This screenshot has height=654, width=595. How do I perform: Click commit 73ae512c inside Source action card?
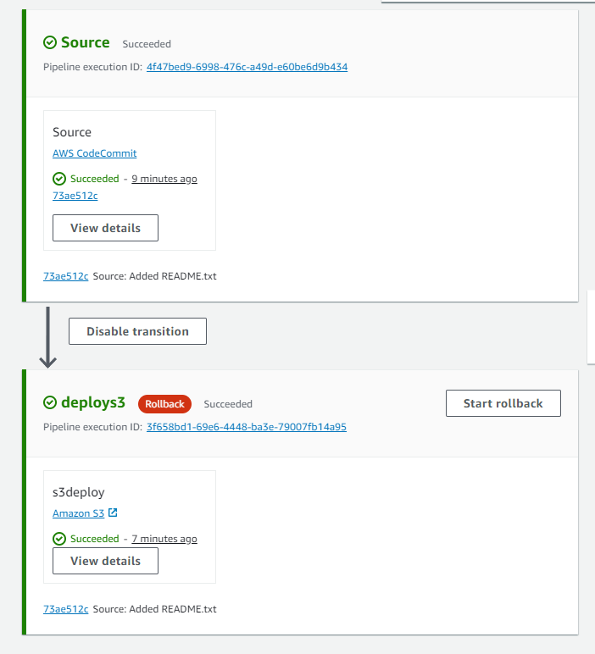click(75, 196)
